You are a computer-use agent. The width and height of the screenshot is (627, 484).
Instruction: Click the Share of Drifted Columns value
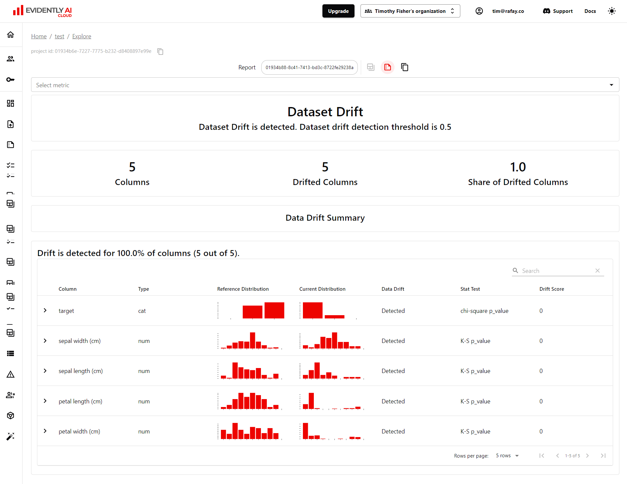[x=518, y=167]
